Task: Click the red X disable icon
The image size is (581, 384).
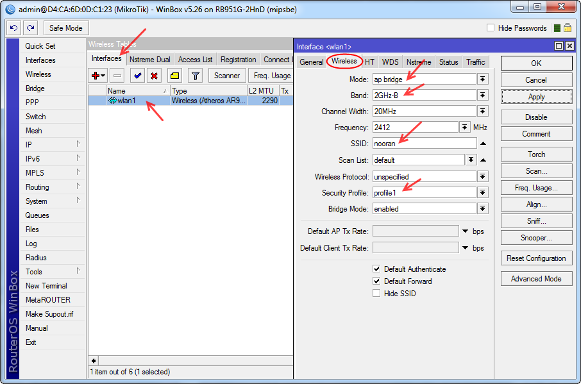Action: 154,76
